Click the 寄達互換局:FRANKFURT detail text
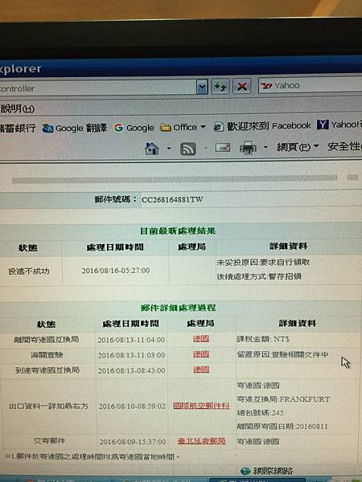 click(283, 399)
